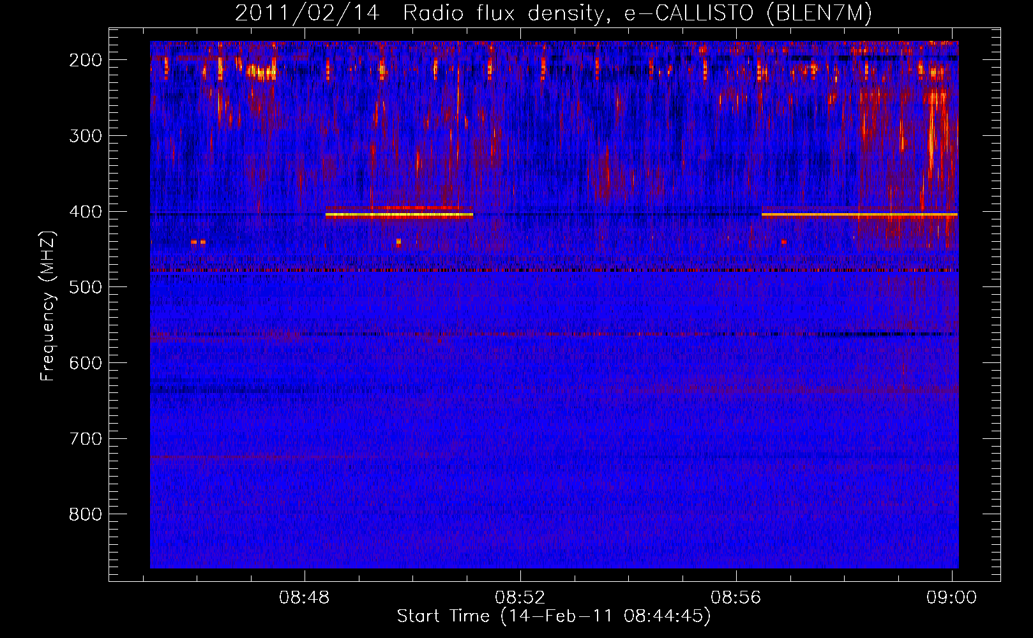
Task: Click the 400 frequency tick label
Action: tap(86, 211)
